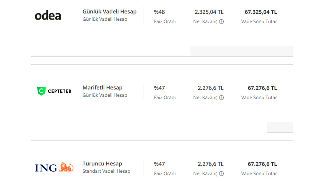The width and height of the screenshot is (322, 181).
Task: Open the odea Net Kazanç info icon
Action: (x=221, y=22)
